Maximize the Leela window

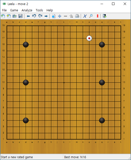[x=113, y=4]
